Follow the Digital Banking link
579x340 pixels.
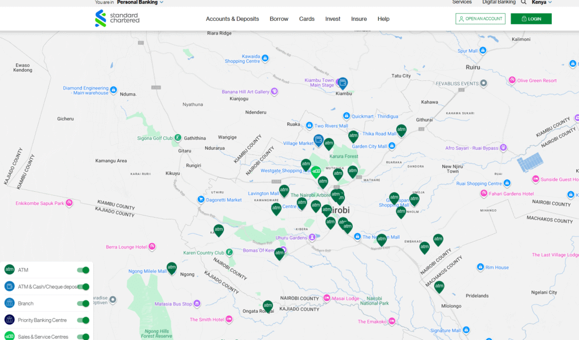tap(499, 2)
